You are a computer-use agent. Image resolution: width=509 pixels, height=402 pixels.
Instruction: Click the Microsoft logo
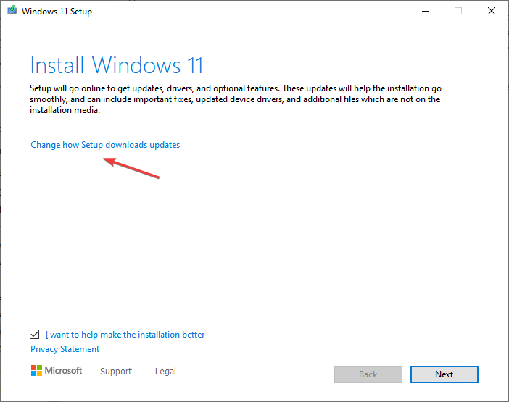pyautogui.click(x=57, y=371)
